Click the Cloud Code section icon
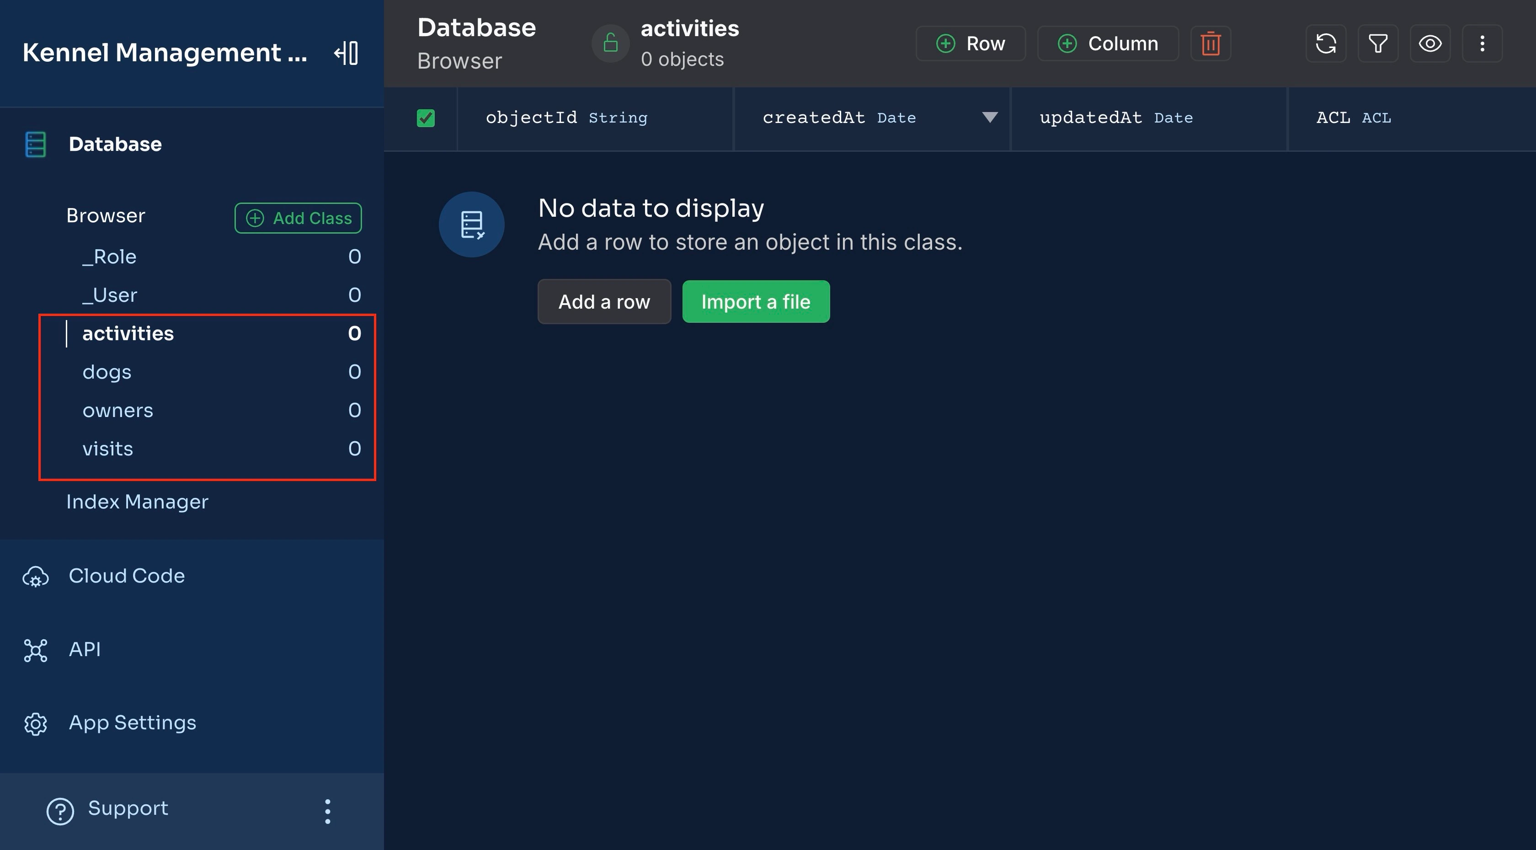1536x850 pixels. (36, 576)
